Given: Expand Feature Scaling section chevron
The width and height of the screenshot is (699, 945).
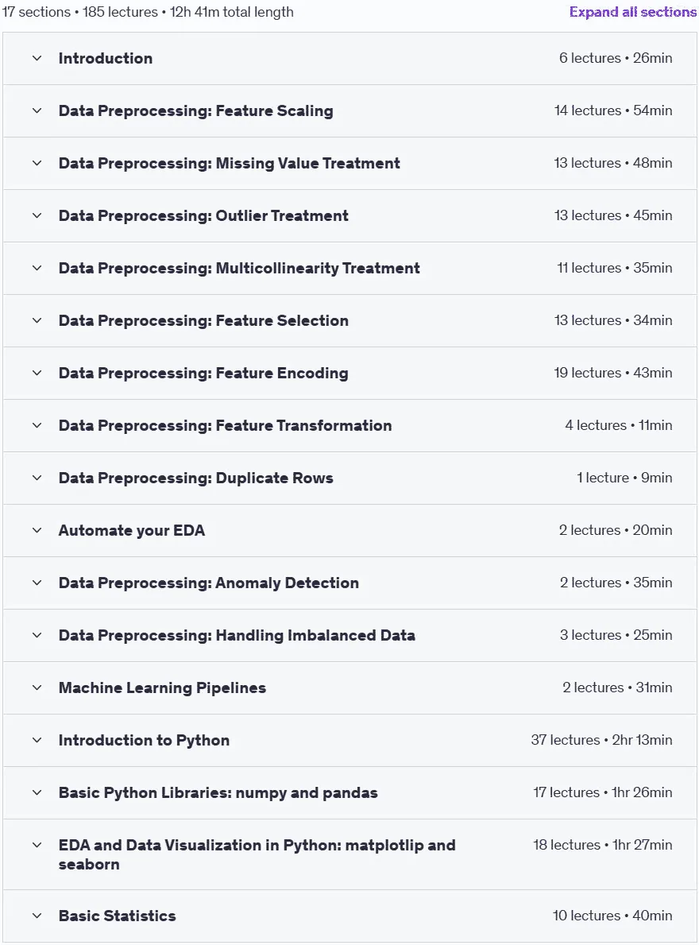Looking at the screenshot, I should tap(37, 111).
